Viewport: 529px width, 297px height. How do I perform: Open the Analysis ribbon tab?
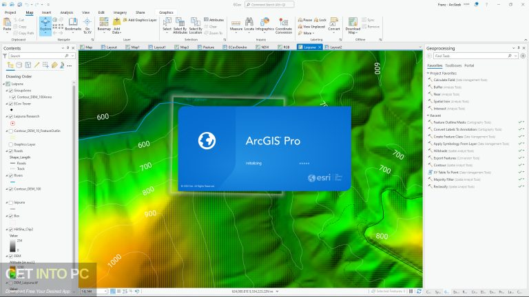66,12
